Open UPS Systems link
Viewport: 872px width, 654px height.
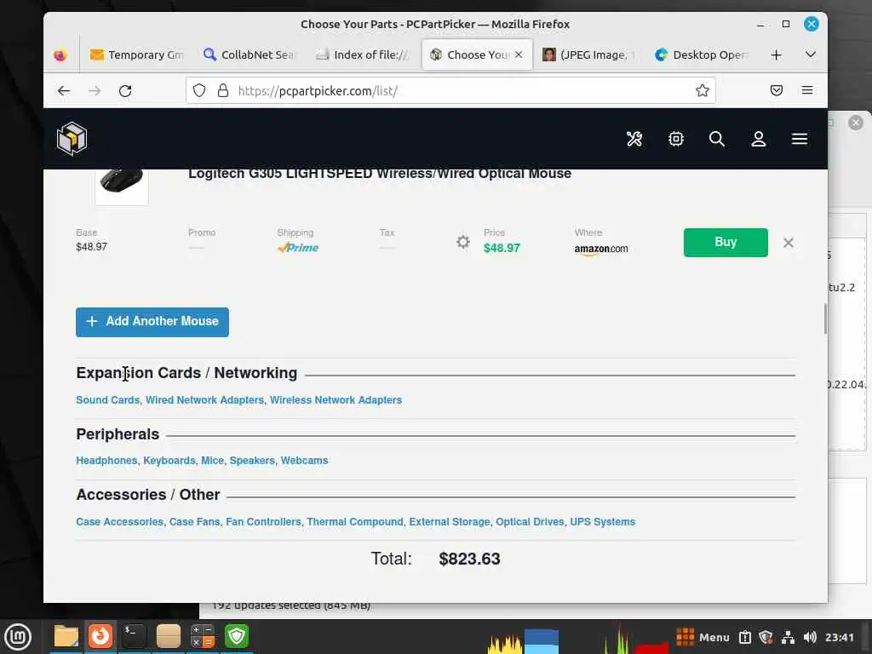tap(603, 522)
